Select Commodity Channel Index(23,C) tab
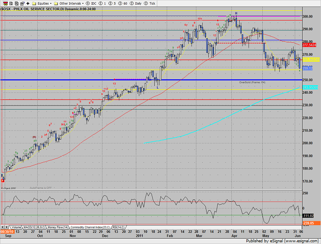The height and width of the screenshot is (244, 321). (90, 227)
